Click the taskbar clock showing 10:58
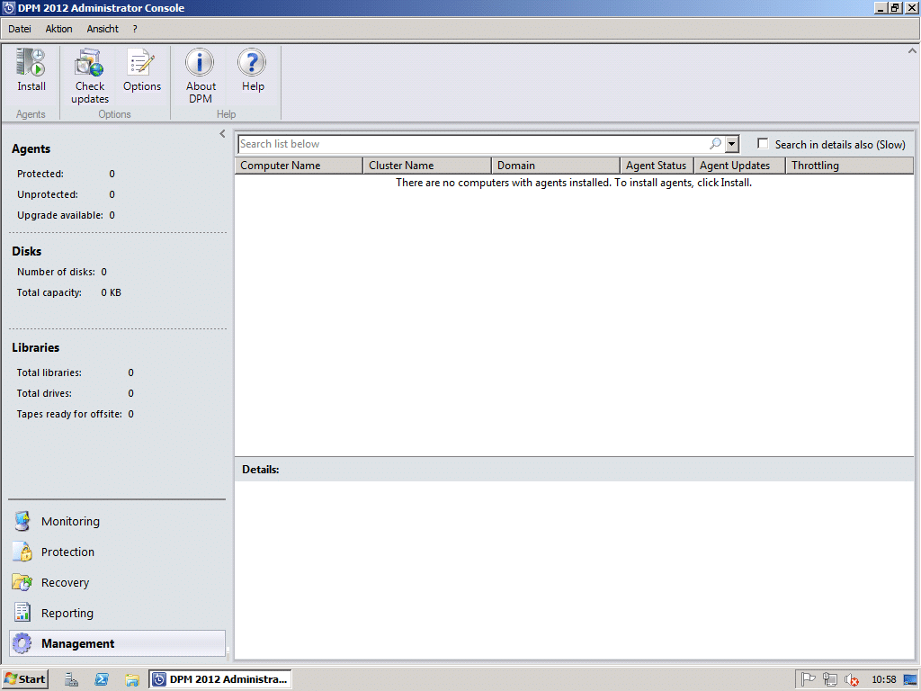Screen dimensions: 921x691 pos(883,680)
